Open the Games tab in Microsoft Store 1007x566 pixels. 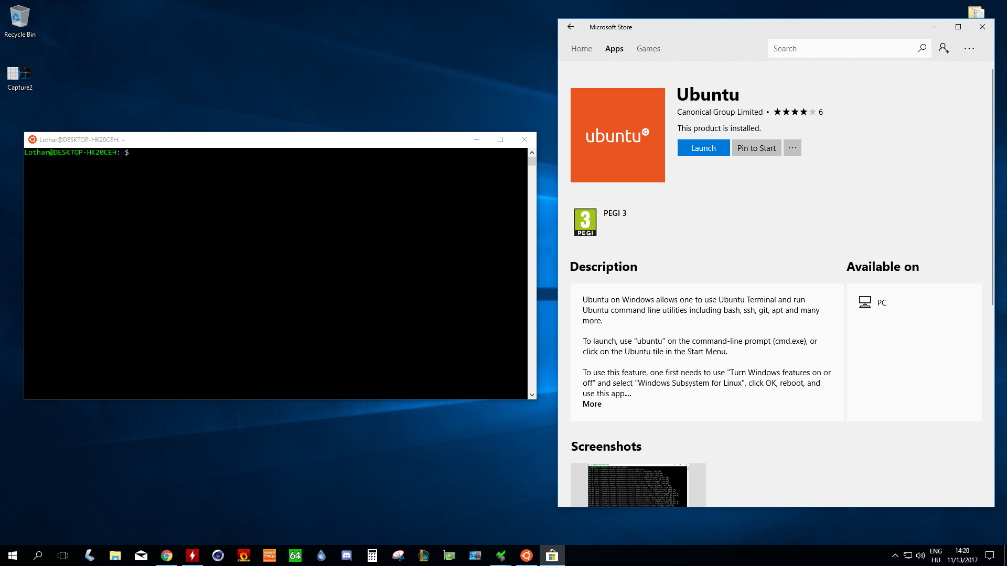click(x=648, y=49)
